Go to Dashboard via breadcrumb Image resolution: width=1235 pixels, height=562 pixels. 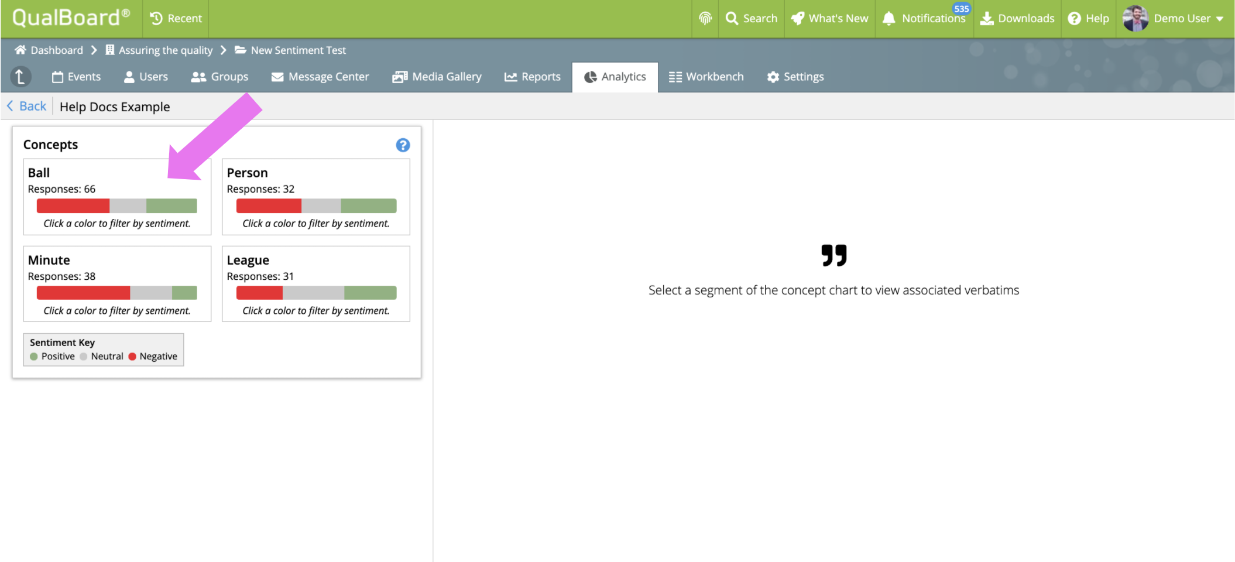(x=49, y=50)
